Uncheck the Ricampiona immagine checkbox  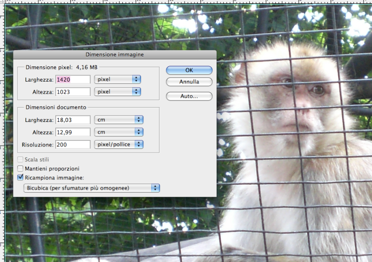pos(20,178)
